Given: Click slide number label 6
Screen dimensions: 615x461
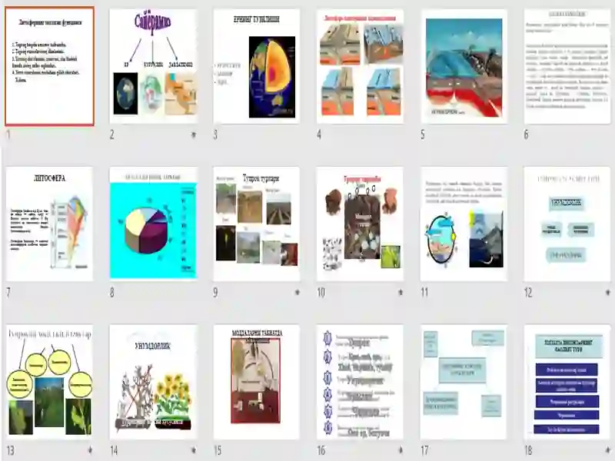Looking at the screenshot, I should pyautogui.click(x=527, y=135).
